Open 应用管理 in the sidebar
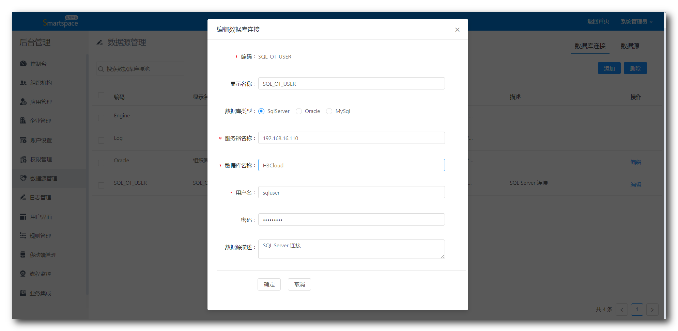The image size is (678, 331). pos(41,102)
